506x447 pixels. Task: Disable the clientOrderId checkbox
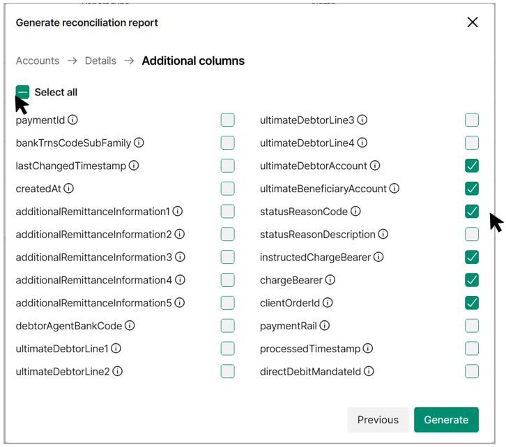[x=471, y=303]
